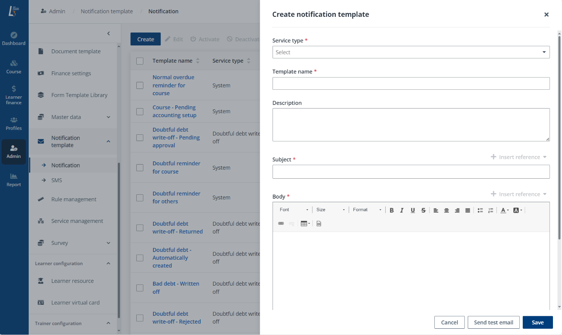This screenshot has width=562, height=335.
Task: Open the text color picker in the editor
Action: click(x=504, y=210)
